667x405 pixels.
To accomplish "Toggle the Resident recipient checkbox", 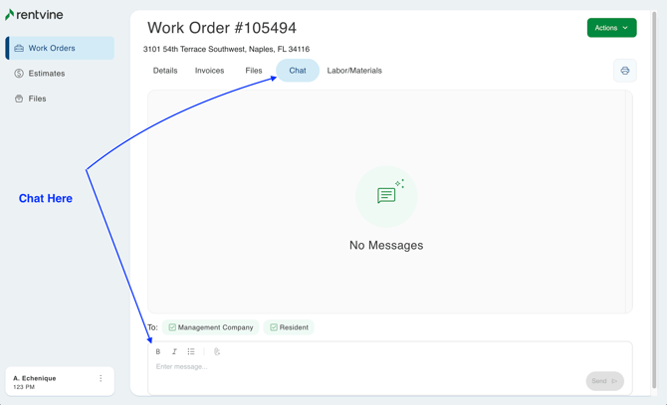I will [274, 327].
